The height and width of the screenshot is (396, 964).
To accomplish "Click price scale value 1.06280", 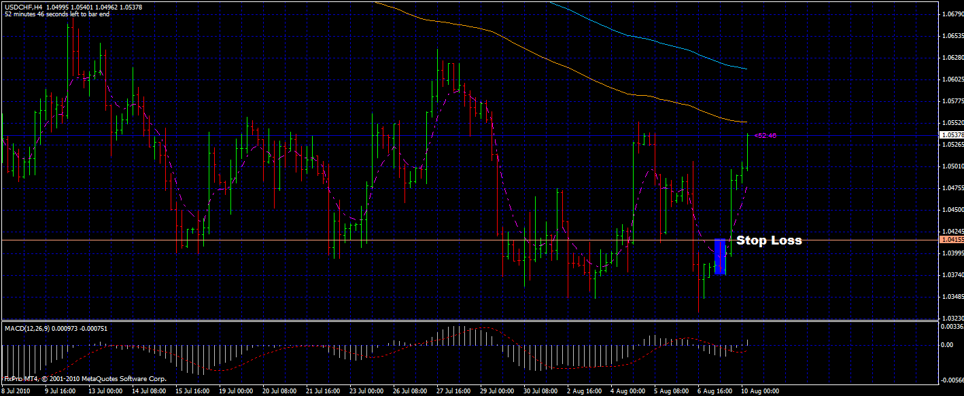I will [x=952, y=58].
